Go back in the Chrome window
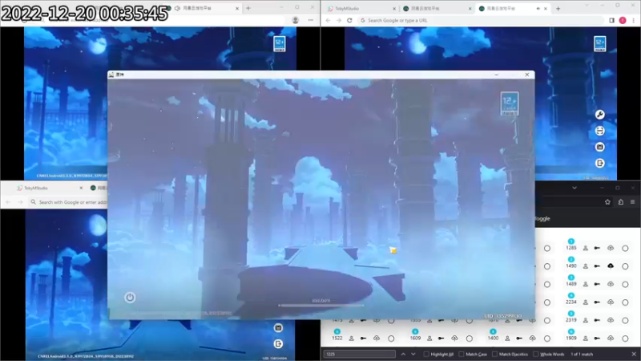 [329, 20]
